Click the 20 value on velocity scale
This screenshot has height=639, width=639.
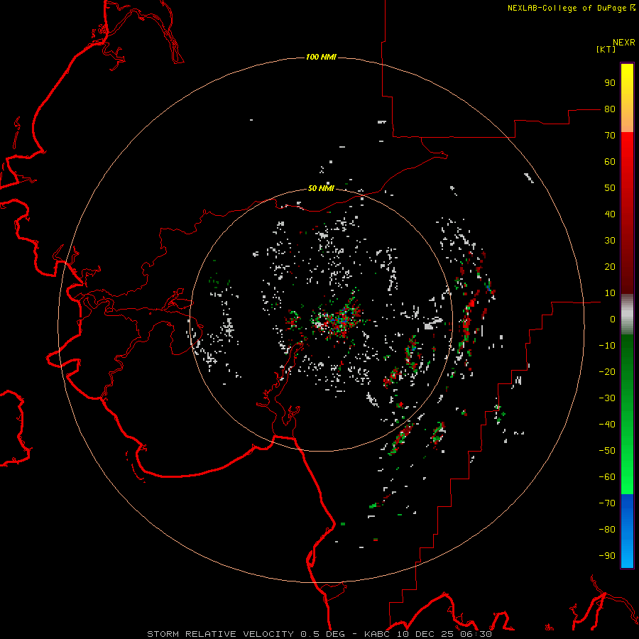(x=610, y=266)
